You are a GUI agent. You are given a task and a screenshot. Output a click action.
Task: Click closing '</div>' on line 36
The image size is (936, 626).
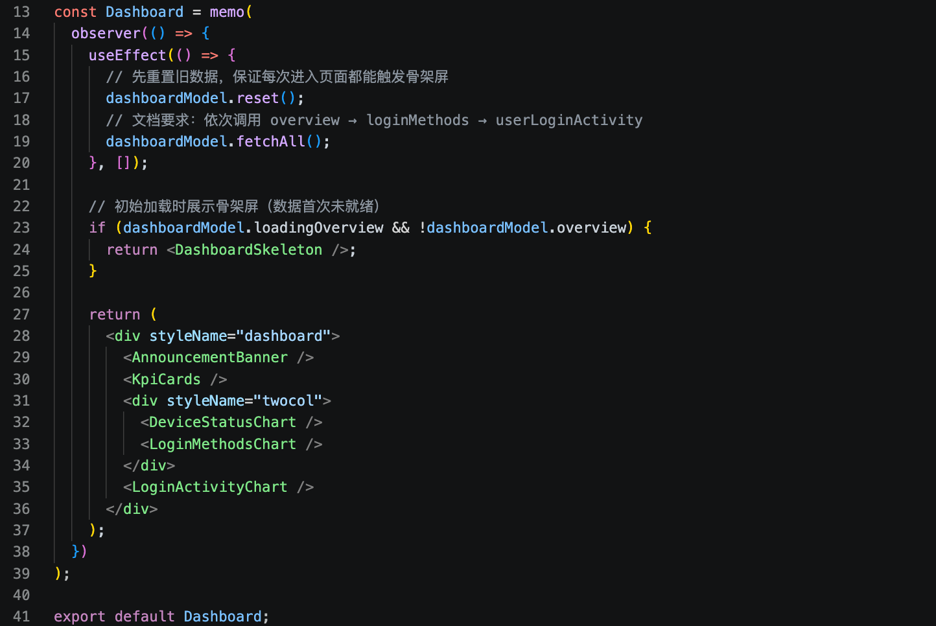[x=132, y=509]
